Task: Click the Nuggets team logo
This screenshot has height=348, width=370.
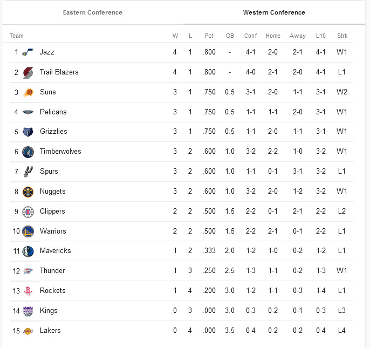Action: (x=28, y=192)
